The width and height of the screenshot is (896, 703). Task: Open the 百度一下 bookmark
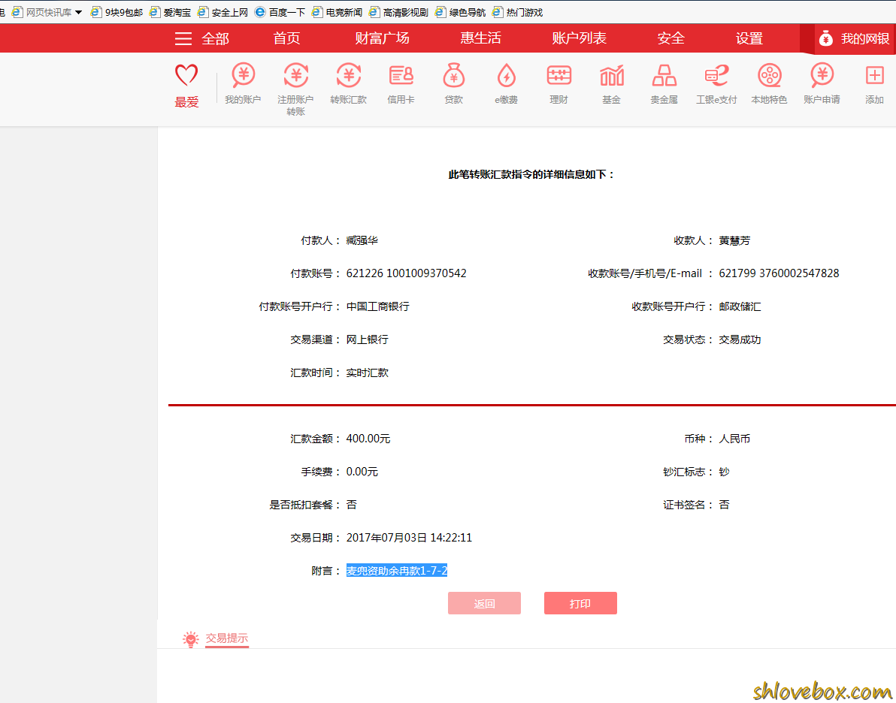[280, 12]
